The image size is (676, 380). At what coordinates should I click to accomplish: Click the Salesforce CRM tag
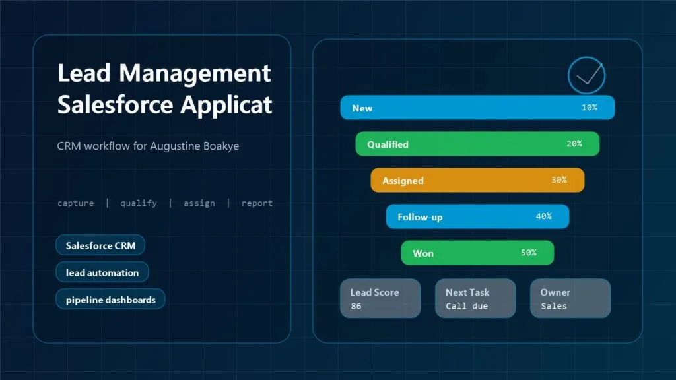click(x=100, y=245)
